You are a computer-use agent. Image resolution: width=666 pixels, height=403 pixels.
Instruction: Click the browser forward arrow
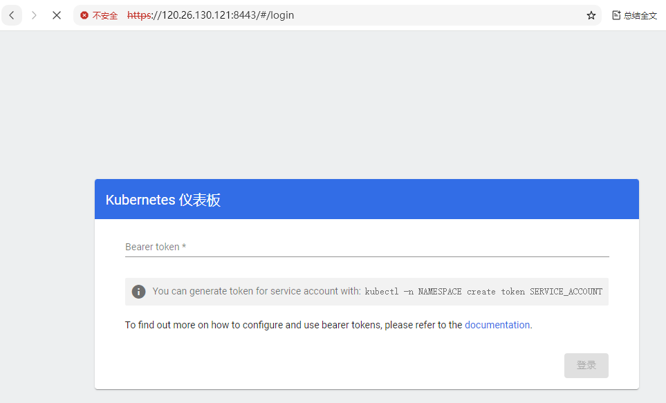coord(34,15)
